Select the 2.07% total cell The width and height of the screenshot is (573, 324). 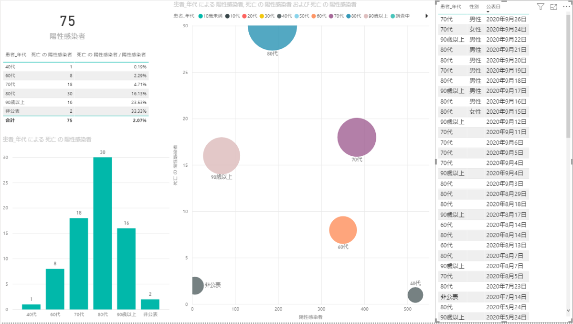pyautogui.click(x=140, y=120)
